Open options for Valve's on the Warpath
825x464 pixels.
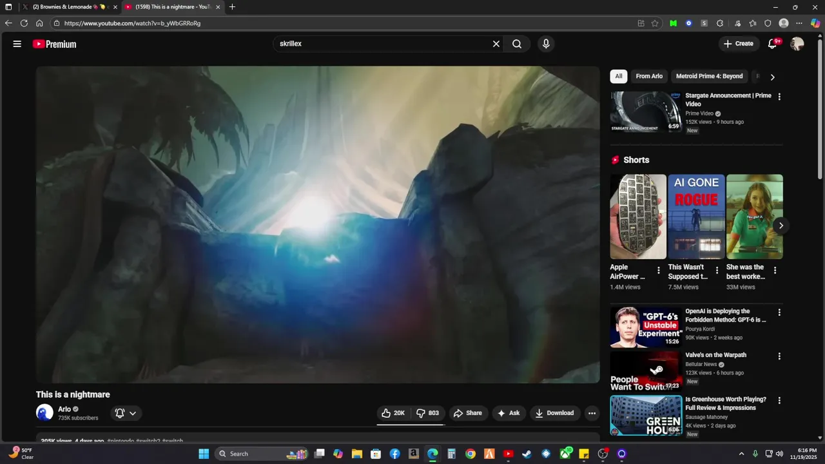779,356
